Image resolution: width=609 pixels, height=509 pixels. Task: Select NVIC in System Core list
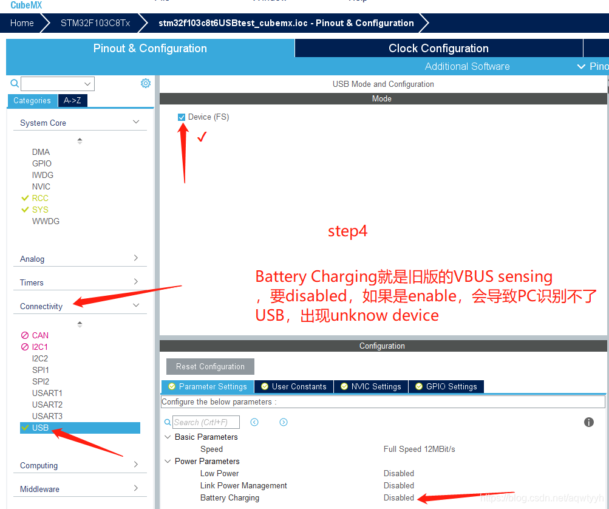pos(41,186)
